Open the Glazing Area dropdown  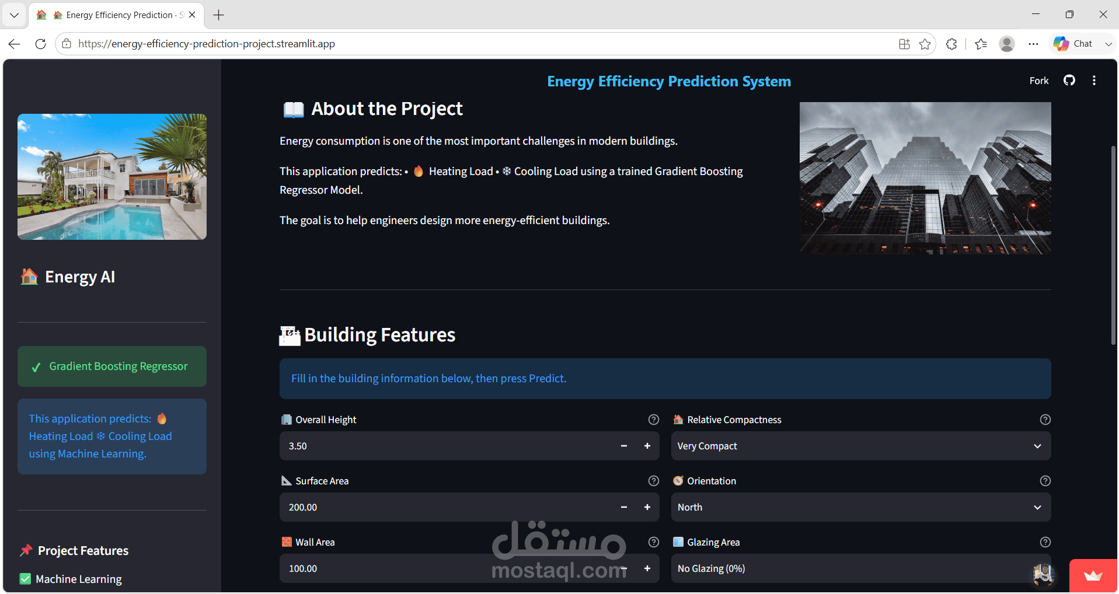click(x=861, y=568)
